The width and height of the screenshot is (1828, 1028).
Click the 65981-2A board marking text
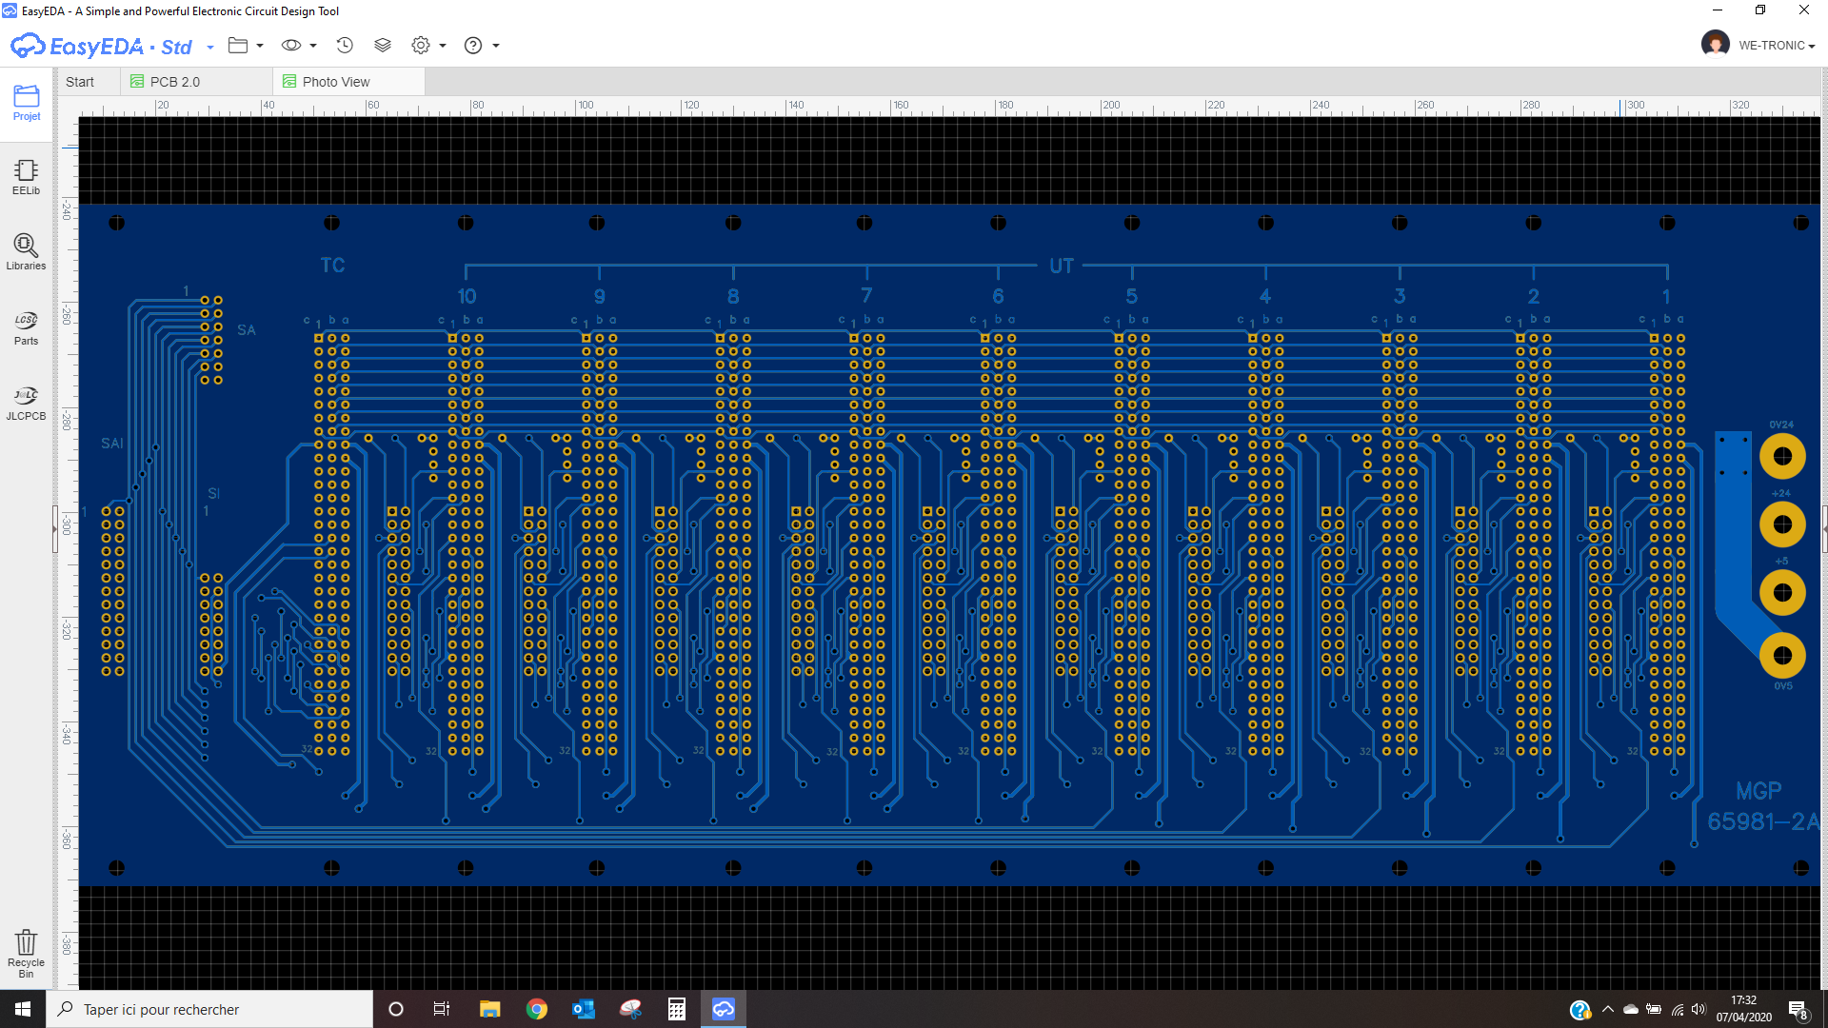[x=1762, y=821]
